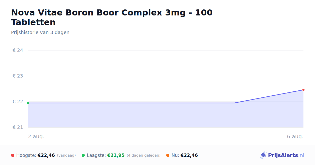Click the Laagste price €21,95 value
Screen dimensions: 315x165
point(116,155)
